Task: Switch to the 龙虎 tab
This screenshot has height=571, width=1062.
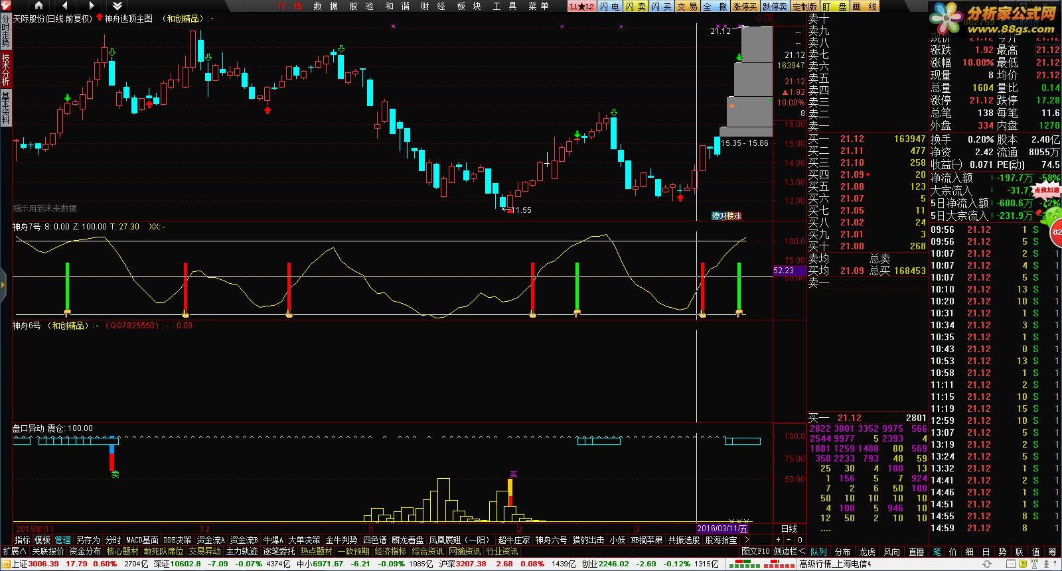Action: click(868, 551)
